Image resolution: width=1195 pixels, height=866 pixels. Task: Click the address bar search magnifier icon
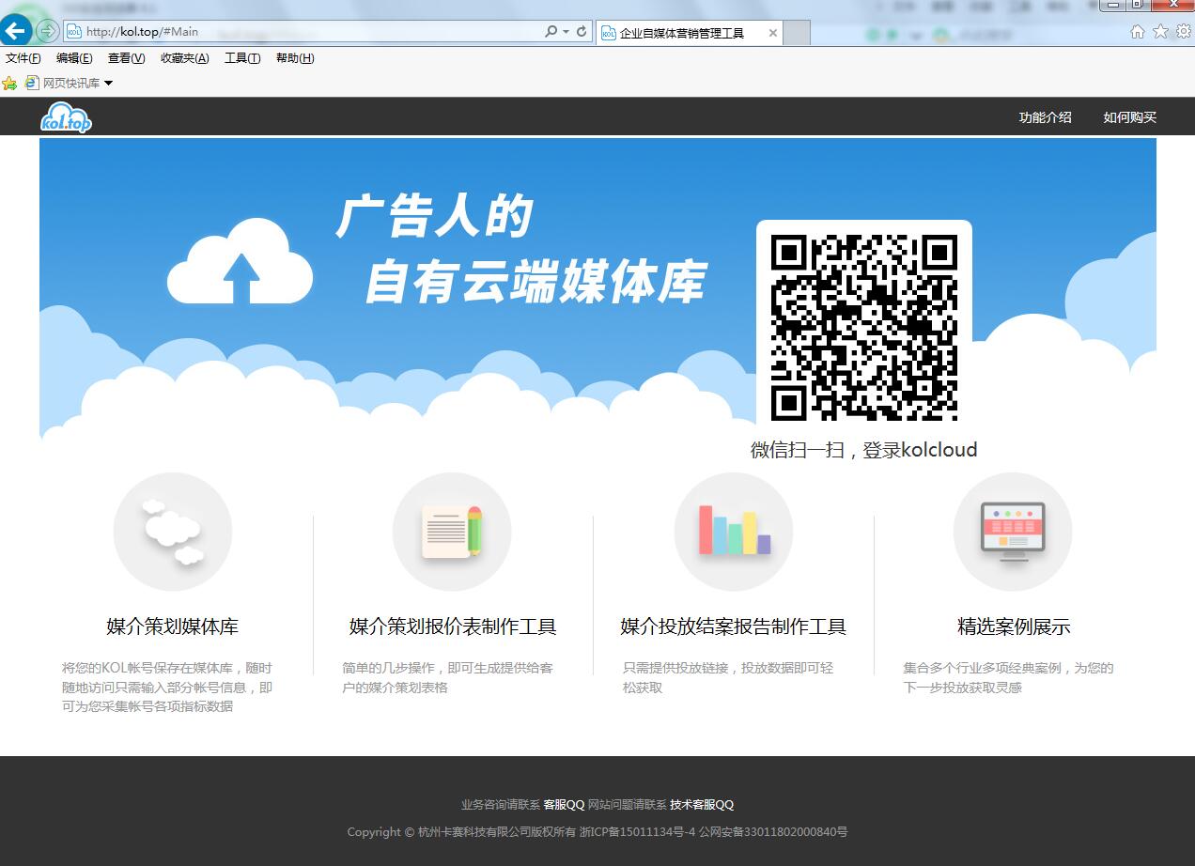pyautogui.click(x=551, y=31)
